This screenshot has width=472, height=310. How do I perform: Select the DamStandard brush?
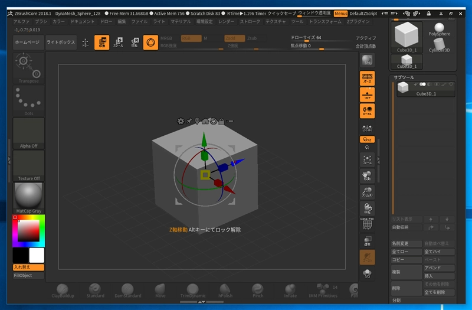(x=127, y=291)
